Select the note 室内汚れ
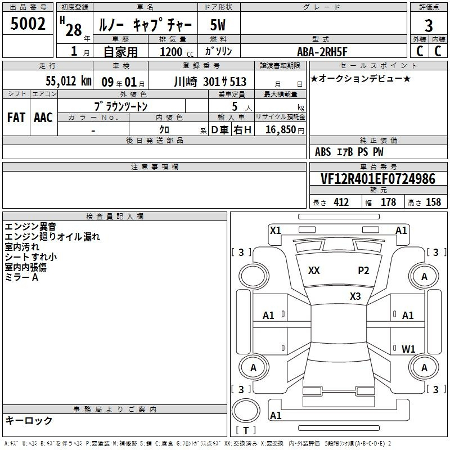The image size is (450, 450). click(x=22, y=247)
